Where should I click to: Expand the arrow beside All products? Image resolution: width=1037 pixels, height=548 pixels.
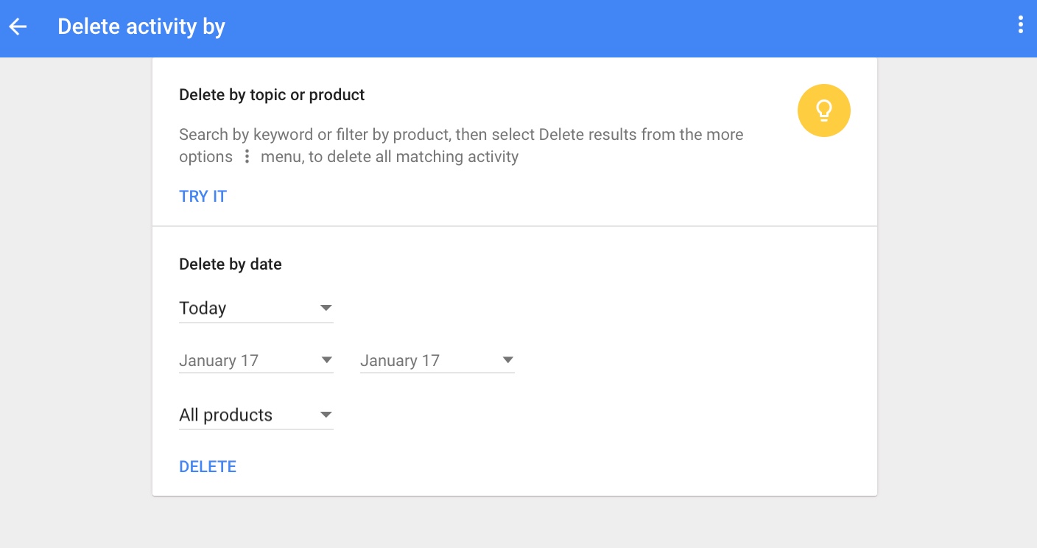(x=326, y=415)
